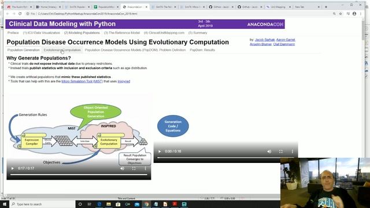The width and height of the screenshot is (370, 208).
Task: Seek on the left video progress bar
Action: pos(79,174)
